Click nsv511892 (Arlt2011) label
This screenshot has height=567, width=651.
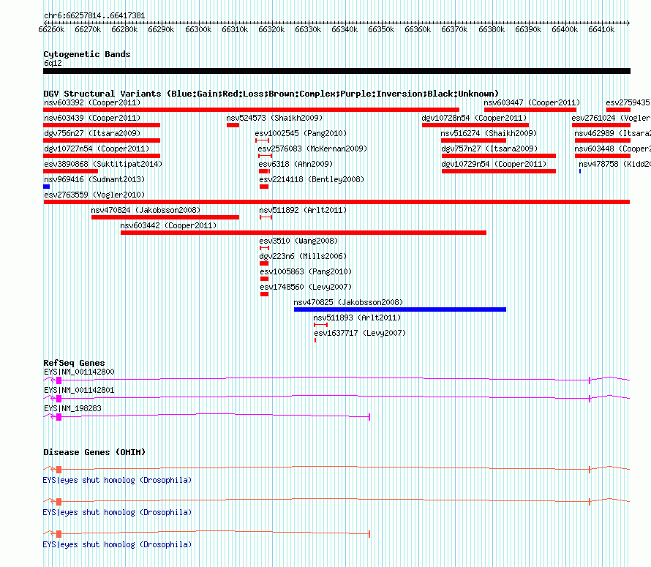[303, 210]
